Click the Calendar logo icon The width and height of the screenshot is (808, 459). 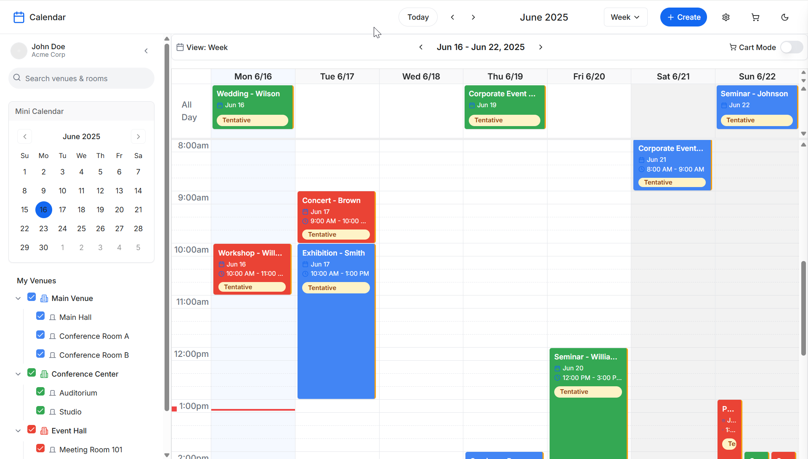(x=19, y=17)
